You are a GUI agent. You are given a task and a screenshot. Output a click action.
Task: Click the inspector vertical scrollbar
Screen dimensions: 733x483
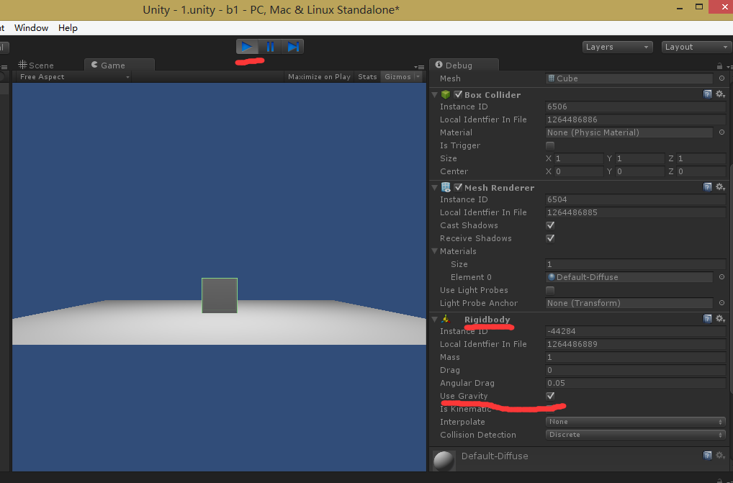(x=729, y=278)
